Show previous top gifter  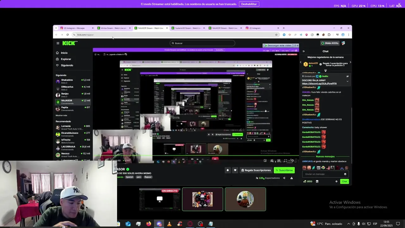pos(301,62)
